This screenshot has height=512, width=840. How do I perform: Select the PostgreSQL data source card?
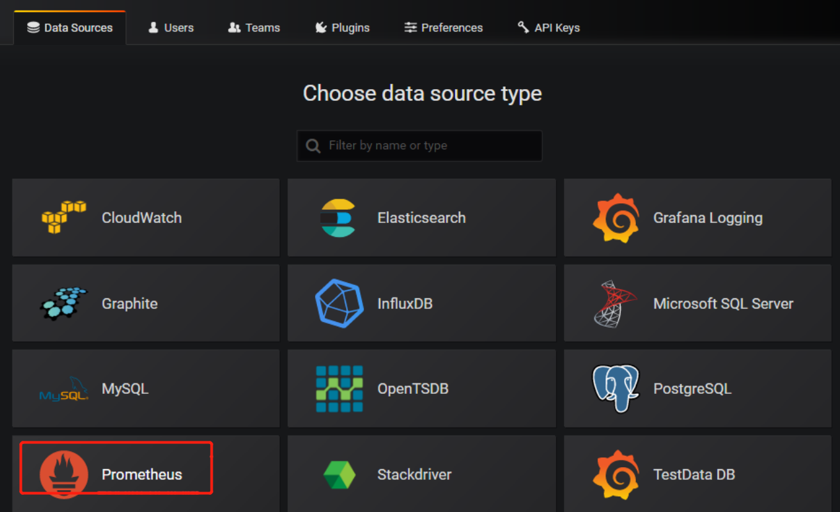(697, 389)
